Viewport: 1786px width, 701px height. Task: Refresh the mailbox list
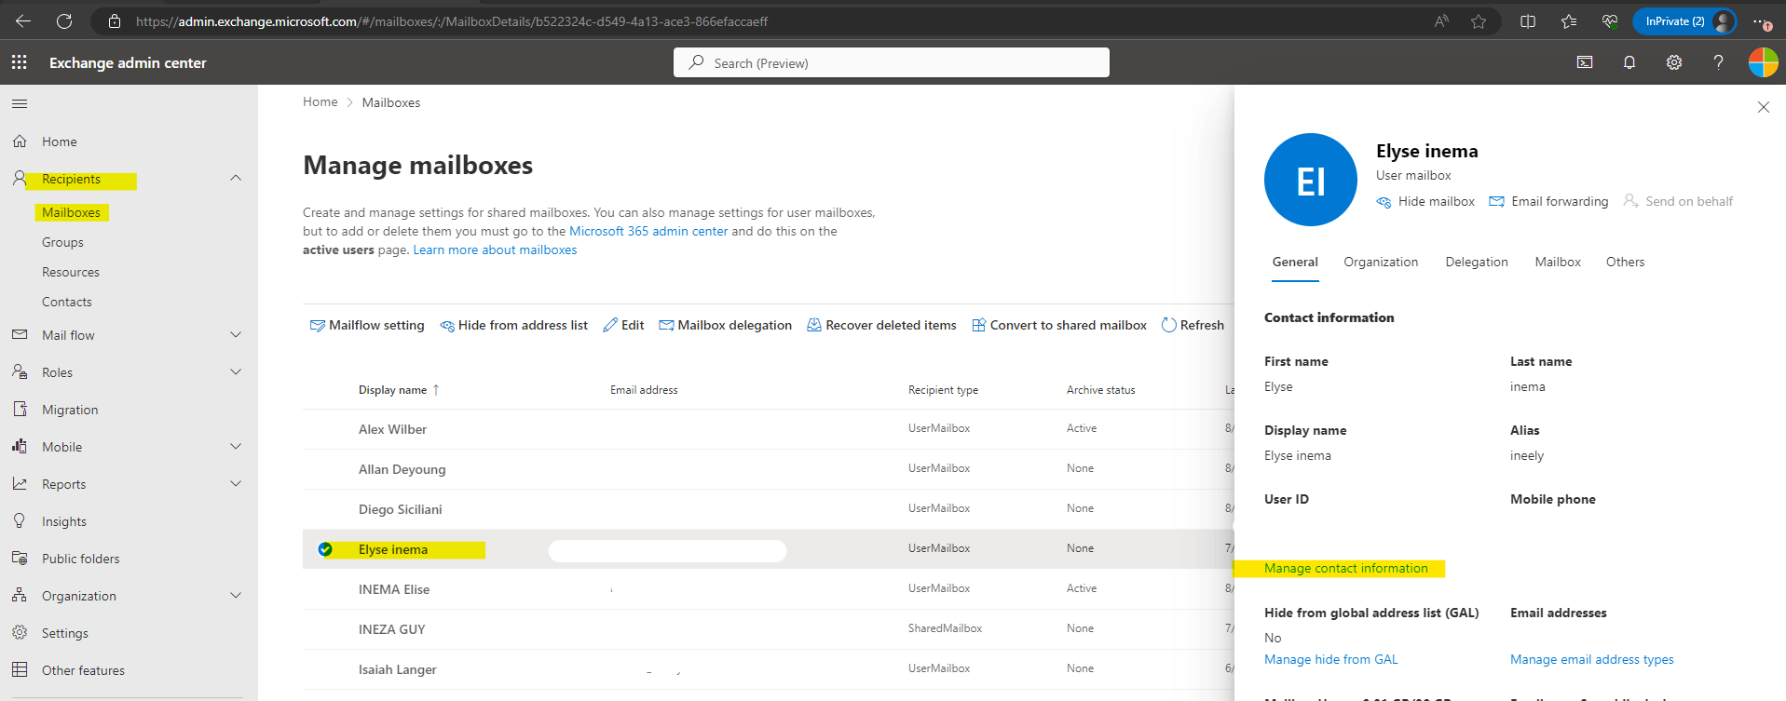pyautogui.click(x=1193, y=325)
